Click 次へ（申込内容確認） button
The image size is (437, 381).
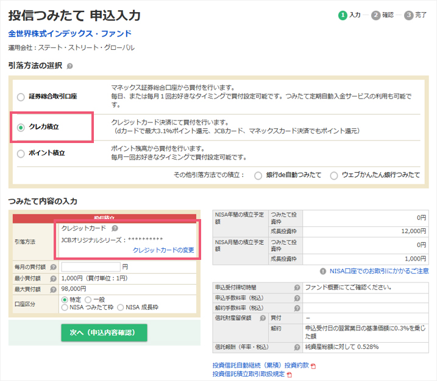click(x=104, y=332)
